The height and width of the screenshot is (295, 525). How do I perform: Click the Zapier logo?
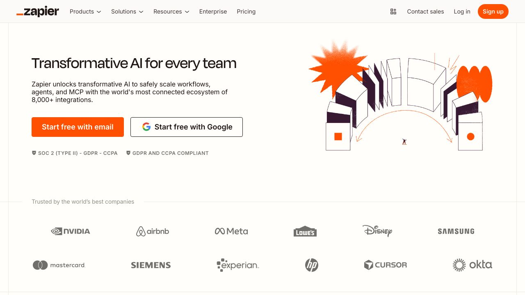(37, 11)
